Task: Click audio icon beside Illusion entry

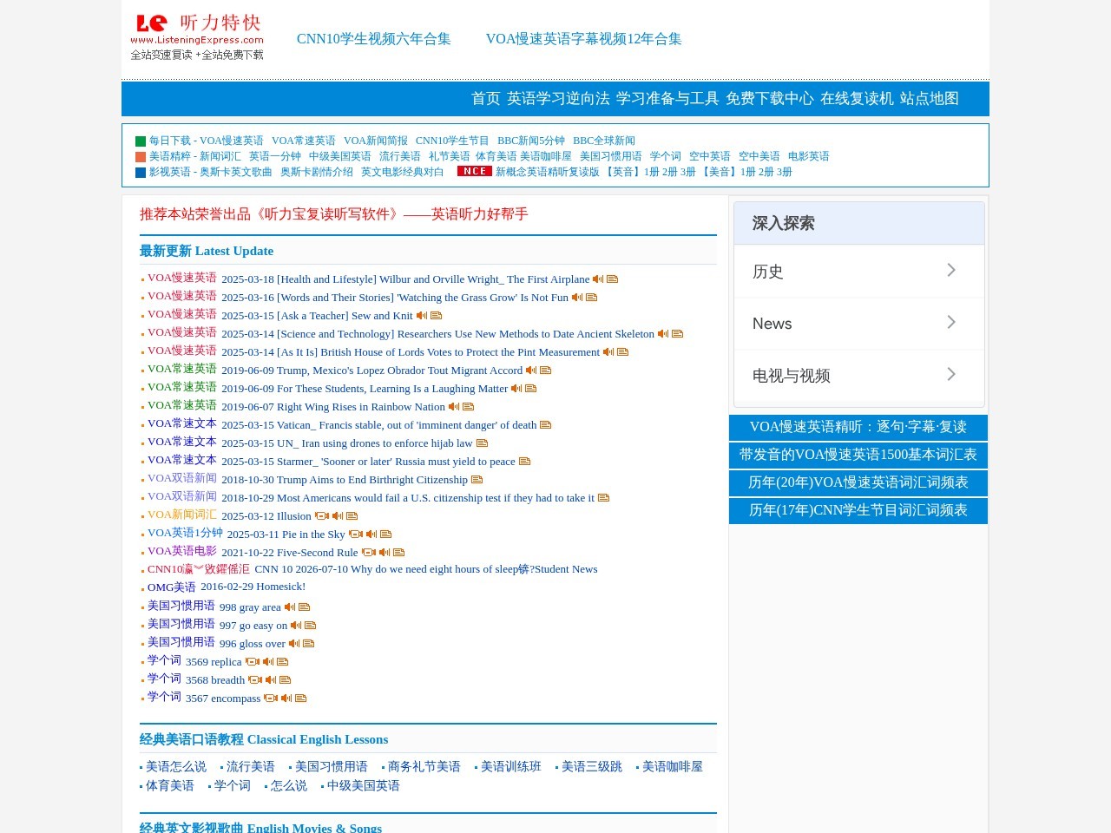Action: point(338,516)
